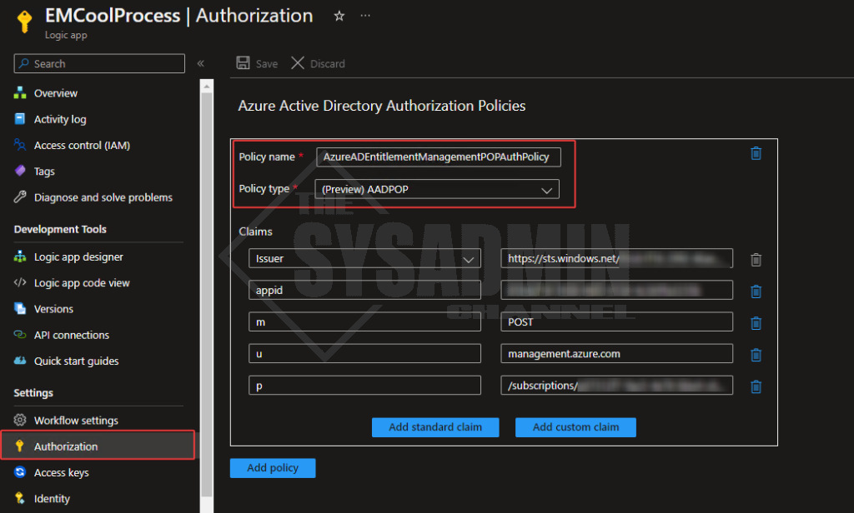Click the Access control (IAM) icon
This screenshot has height=513, width=854.
(x=20, y=145)
